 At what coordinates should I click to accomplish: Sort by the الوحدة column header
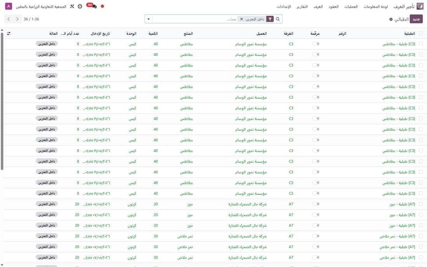(x=131, y=33)
